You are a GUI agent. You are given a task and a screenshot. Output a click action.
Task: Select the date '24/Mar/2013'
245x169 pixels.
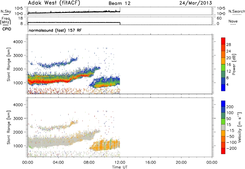(196, 3)
